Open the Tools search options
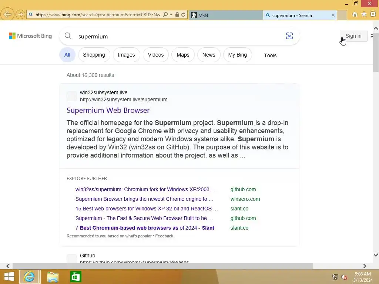The width and height of the screenshot is (379, 284). click(270, 55)
